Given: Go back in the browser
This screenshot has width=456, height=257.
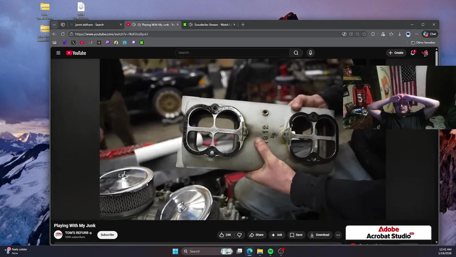Looking at the screenshot, I should 54,34.
